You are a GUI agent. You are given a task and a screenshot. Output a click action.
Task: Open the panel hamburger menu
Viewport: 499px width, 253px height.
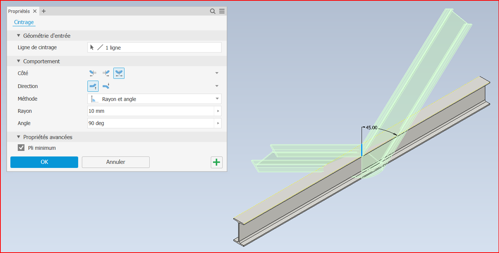(x=222, y=11)
